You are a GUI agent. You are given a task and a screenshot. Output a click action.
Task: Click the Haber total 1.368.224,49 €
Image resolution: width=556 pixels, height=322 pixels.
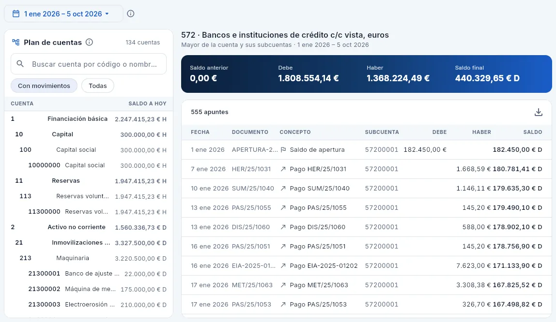click(398, 78)
